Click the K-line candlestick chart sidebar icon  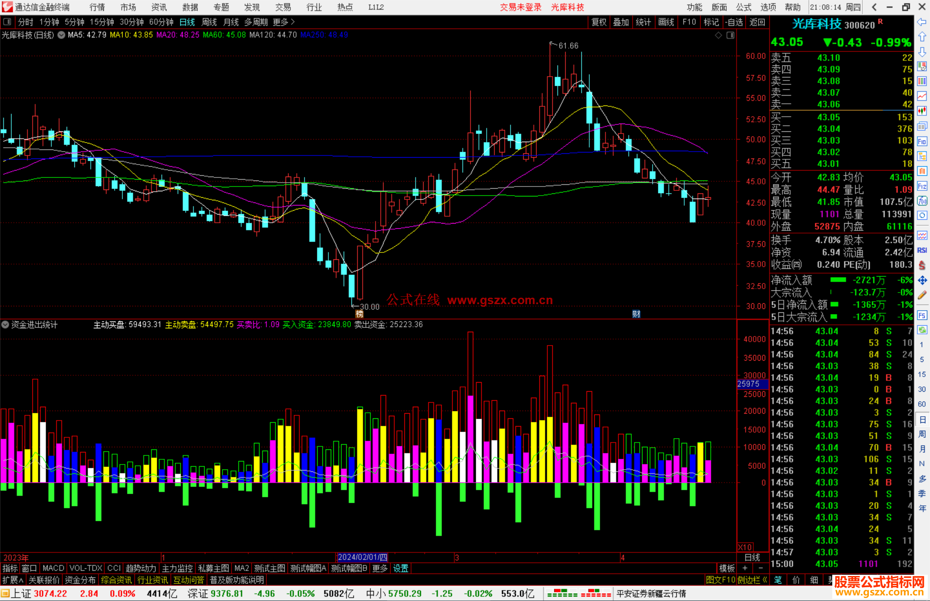click(x=922, y=111)
